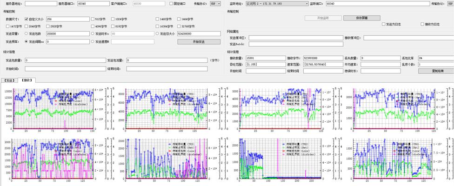Screen dimensions: 454x186
Task: Enable the 32768字节 checkbox
Action: 179,27
